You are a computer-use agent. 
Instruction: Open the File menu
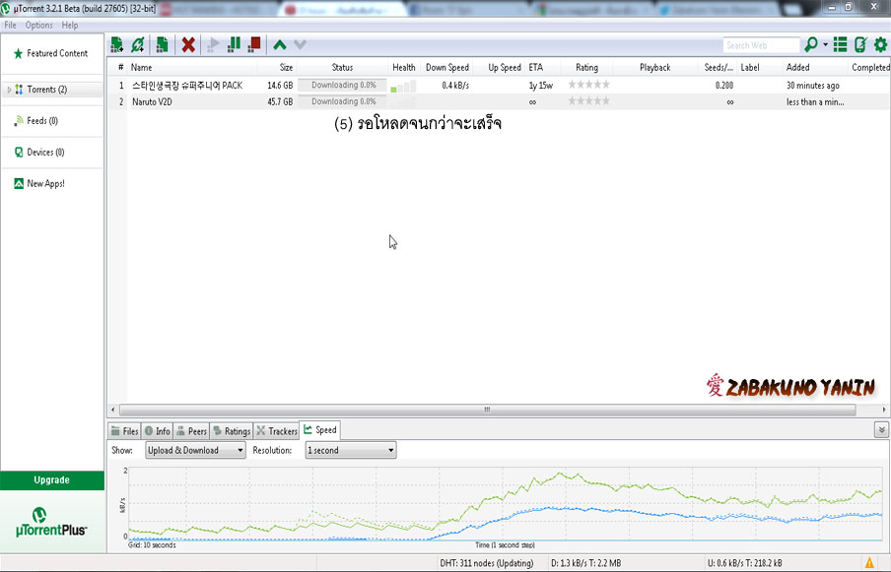coord(10,25)
